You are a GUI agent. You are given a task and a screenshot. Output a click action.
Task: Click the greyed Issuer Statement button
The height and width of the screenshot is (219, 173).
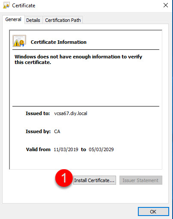coord(140,180)
